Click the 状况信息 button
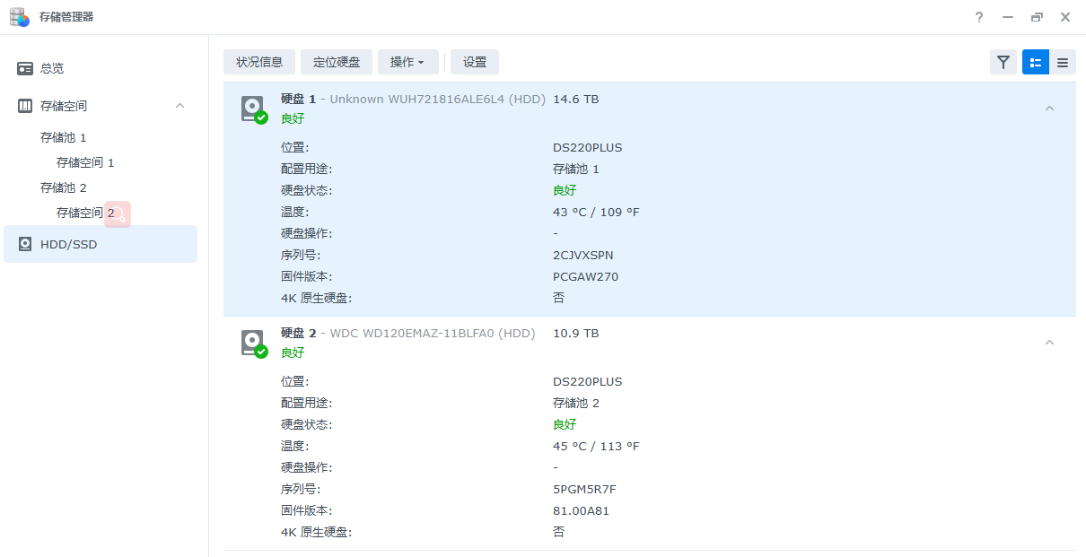The width and height of the screenshot is (1086, 557). 259,62
